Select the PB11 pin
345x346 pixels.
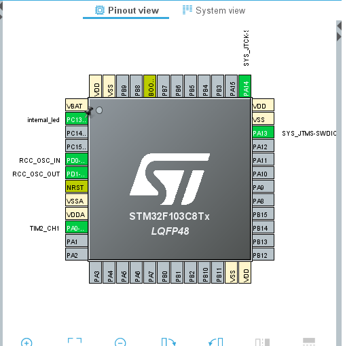217,273
